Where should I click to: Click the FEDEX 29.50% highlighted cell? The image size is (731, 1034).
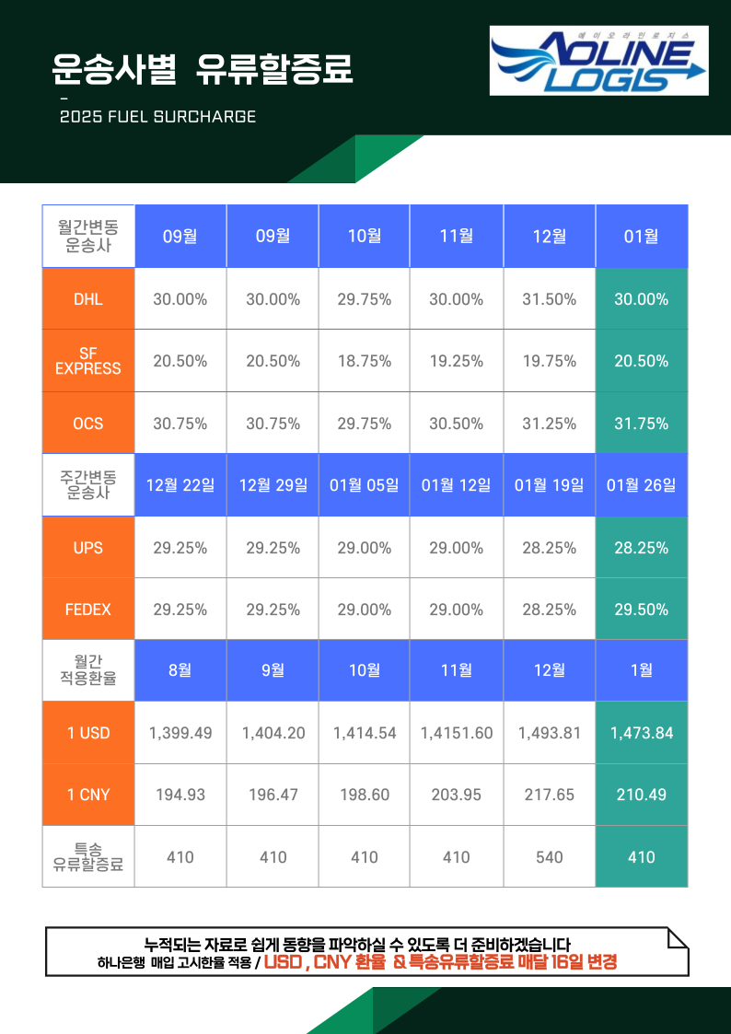(641, 610)
